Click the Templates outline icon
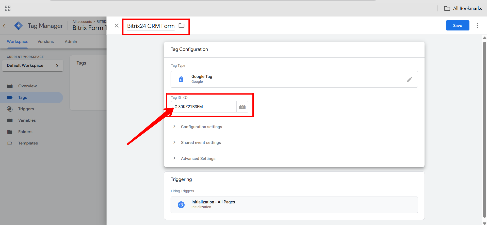 10,143
